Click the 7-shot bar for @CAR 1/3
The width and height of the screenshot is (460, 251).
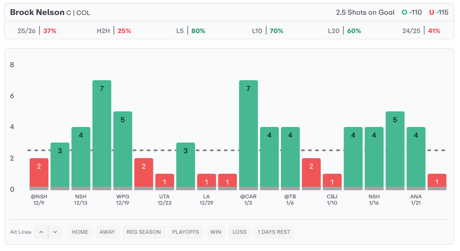248,134
